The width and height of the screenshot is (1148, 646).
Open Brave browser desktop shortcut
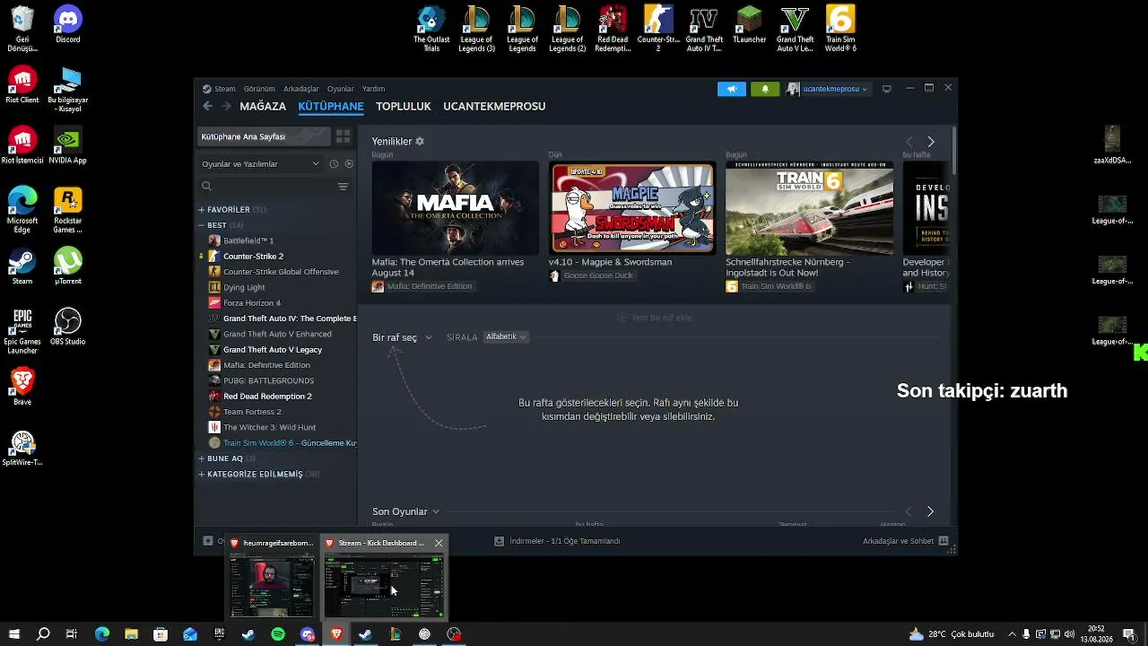tap(22, 387)
